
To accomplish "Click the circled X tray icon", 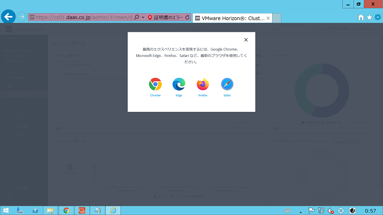I will pyautogui.click(x=341, y=211).
